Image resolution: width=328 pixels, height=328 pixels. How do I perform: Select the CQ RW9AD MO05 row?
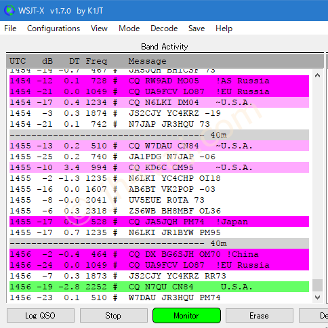pos(159,81)
